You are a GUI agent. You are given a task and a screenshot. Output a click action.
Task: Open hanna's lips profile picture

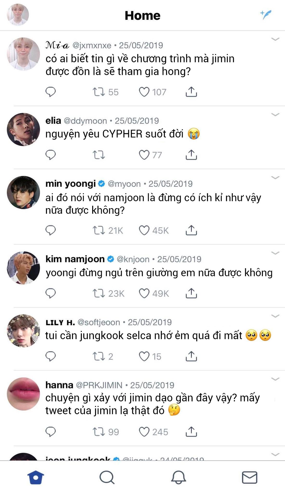click(x=23, y=394)
